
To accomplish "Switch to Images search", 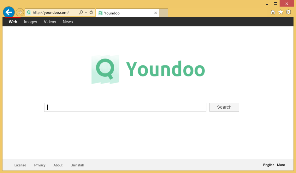I will (30, 22).
